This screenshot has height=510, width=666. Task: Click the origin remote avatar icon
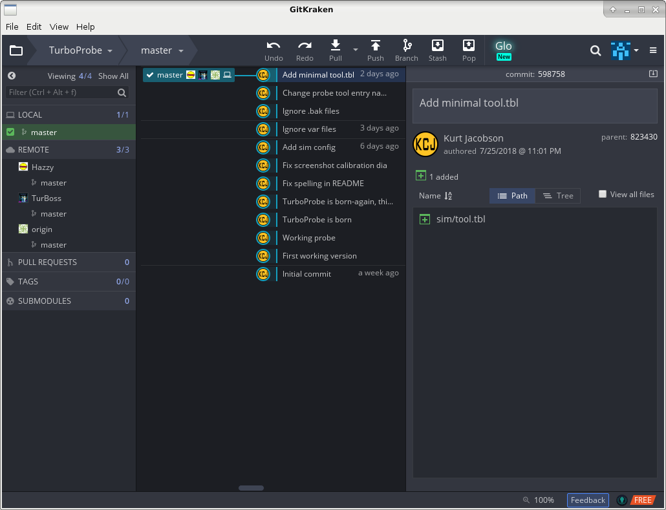click(x=23, y=229)
